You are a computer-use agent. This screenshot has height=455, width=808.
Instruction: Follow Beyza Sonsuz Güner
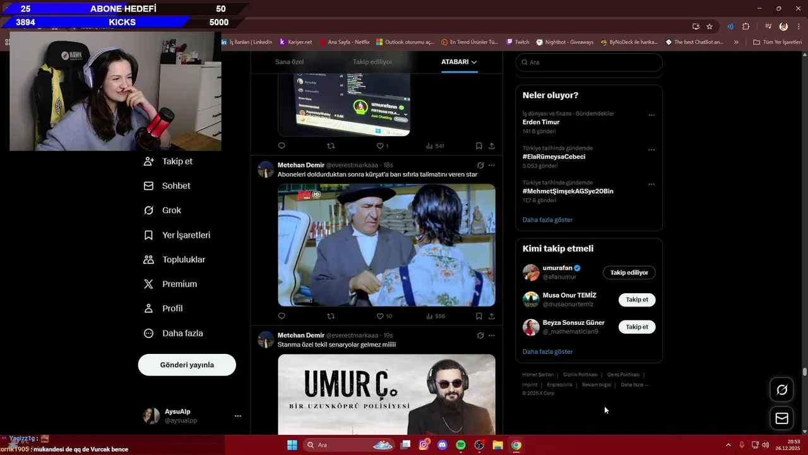[636, 327]
